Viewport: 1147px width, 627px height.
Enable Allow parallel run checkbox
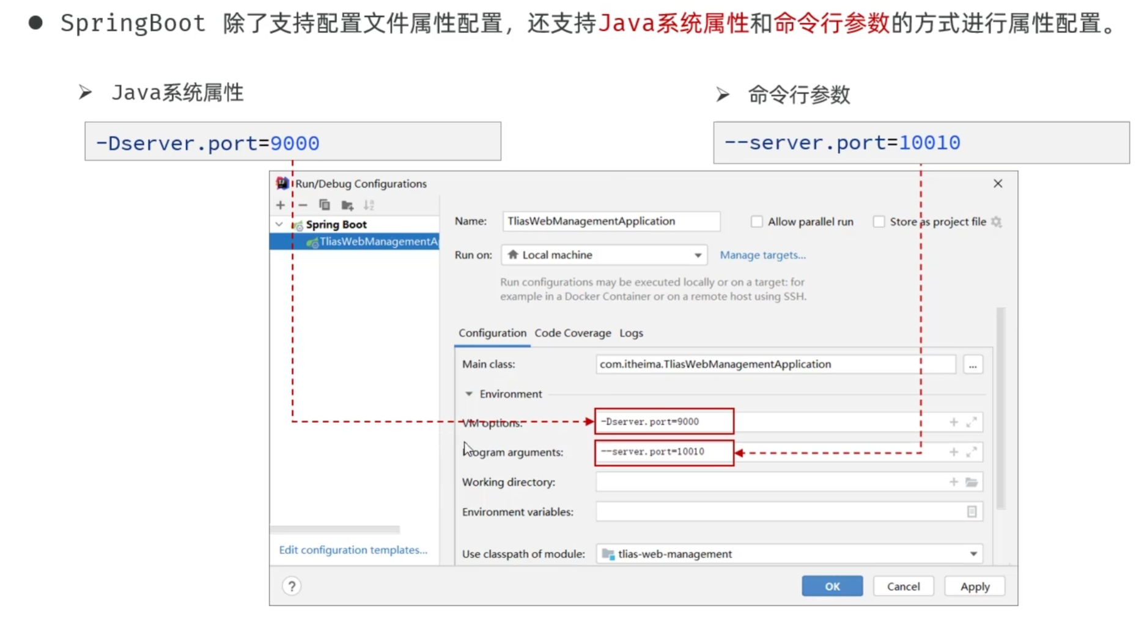(757, 222)
